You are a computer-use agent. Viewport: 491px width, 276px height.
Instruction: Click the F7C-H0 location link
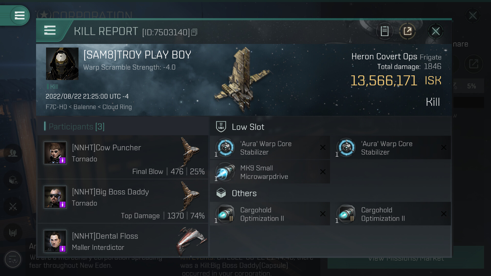tap(56, 107)
